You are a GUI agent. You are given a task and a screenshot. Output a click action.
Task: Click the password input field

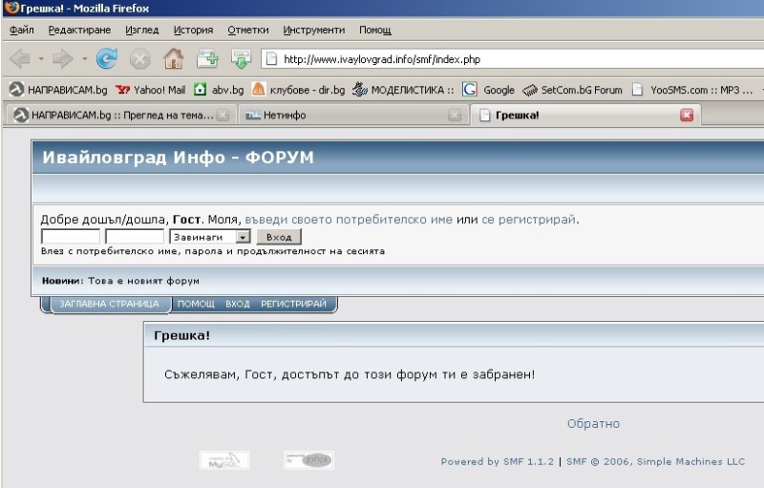point(135,237)
